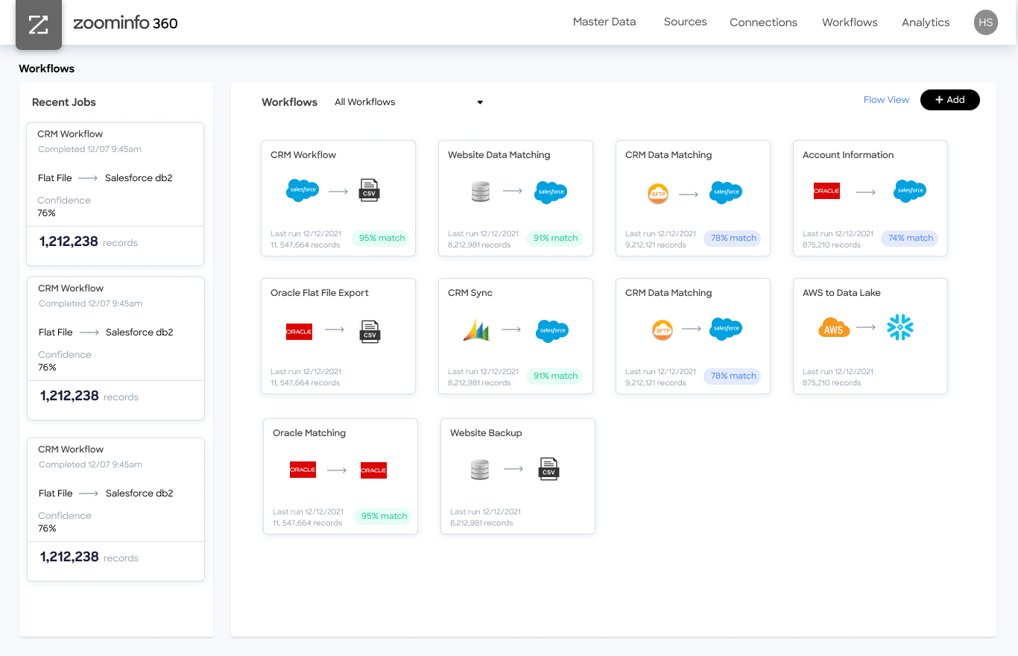Switch to Connections tab

click(763, 22)
